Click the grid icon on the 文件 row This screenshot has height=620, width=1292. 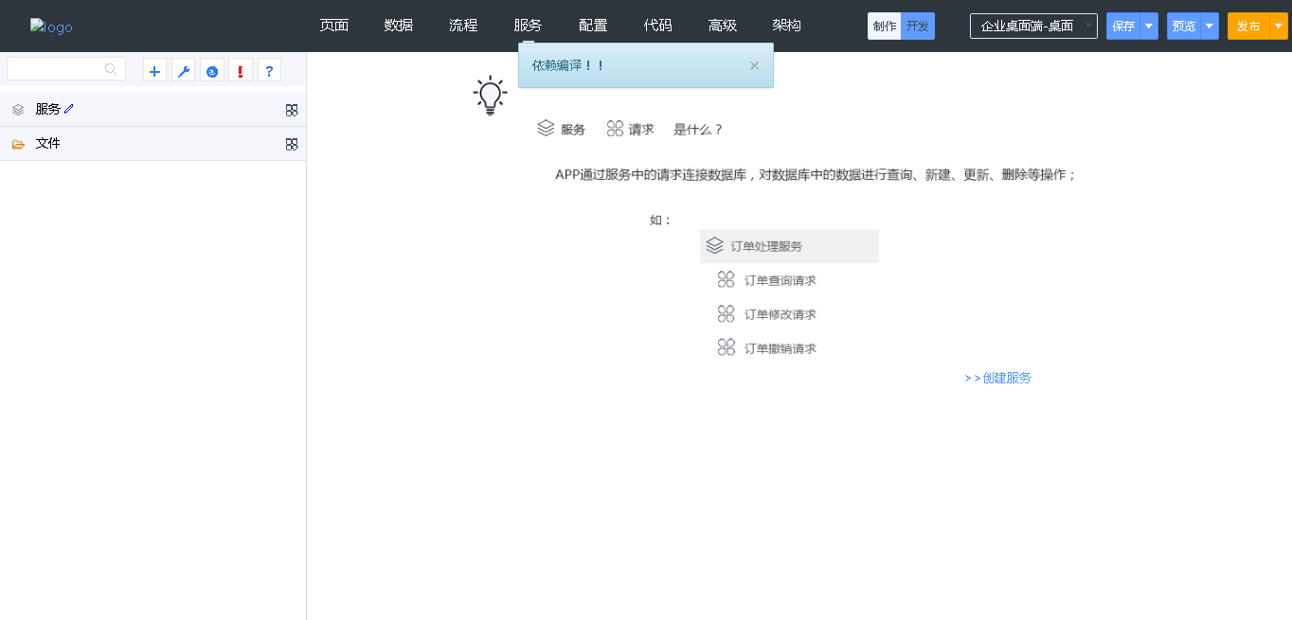tap(292, 144)
